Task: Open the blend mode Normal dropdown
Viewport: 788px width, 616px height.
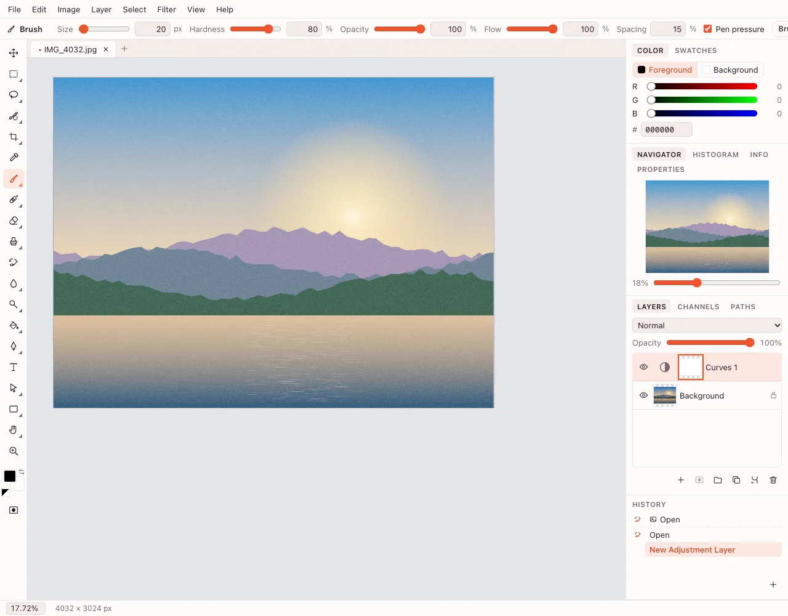Action: (707, 325)
